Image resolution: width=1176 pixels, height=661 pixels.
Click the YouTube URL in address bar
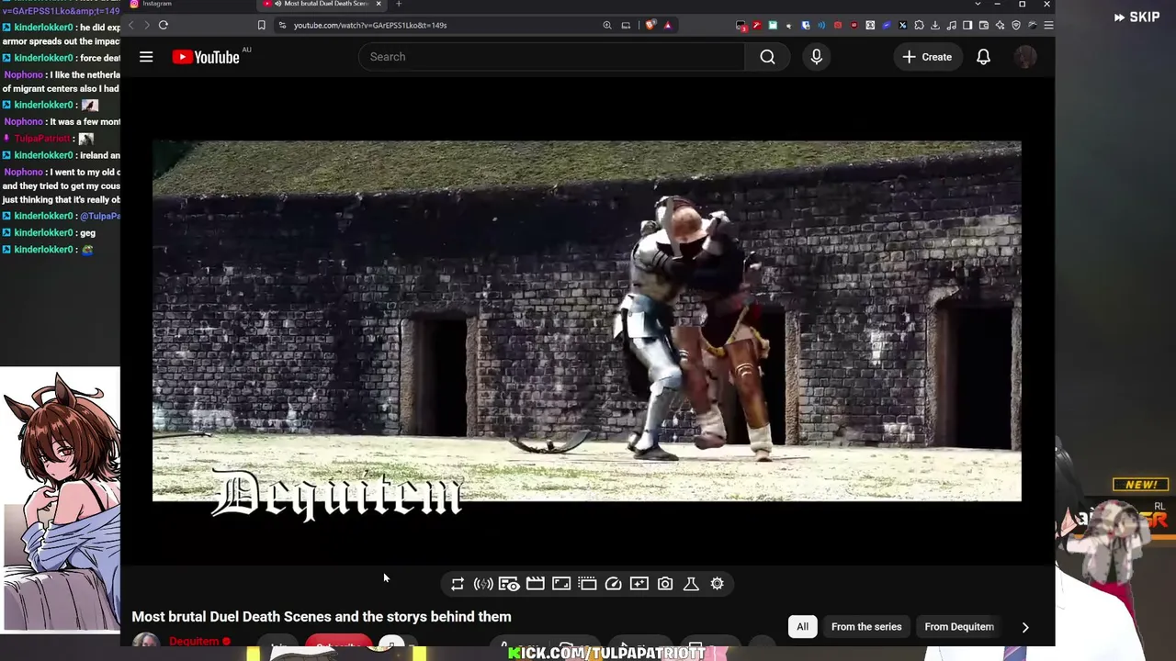(x=370, y=25)
